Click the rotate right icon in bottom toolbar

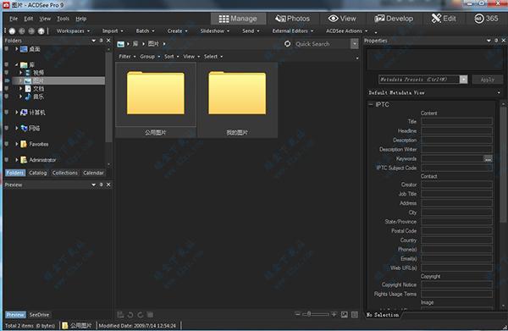click(140, 315)
